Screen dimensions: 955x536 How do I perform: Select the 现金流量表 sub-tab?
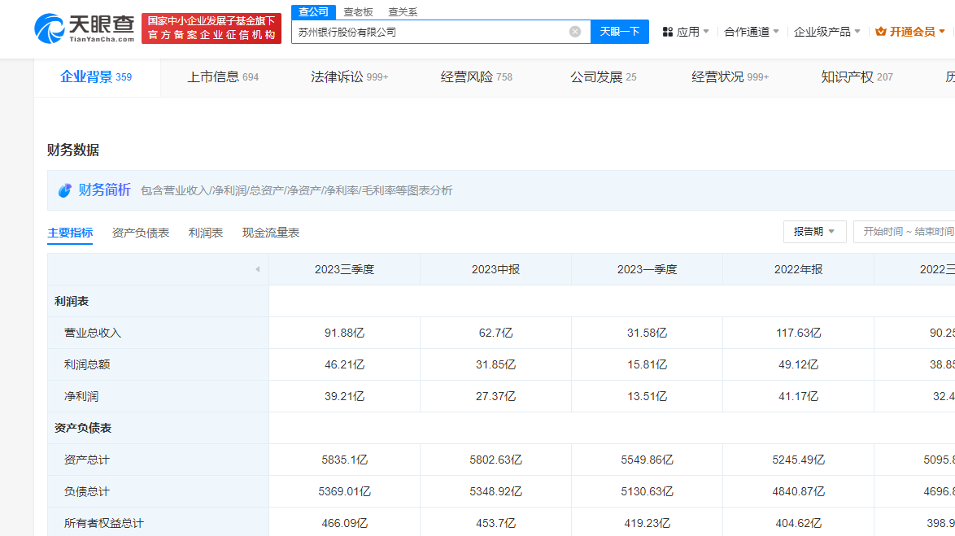(271, 233)
